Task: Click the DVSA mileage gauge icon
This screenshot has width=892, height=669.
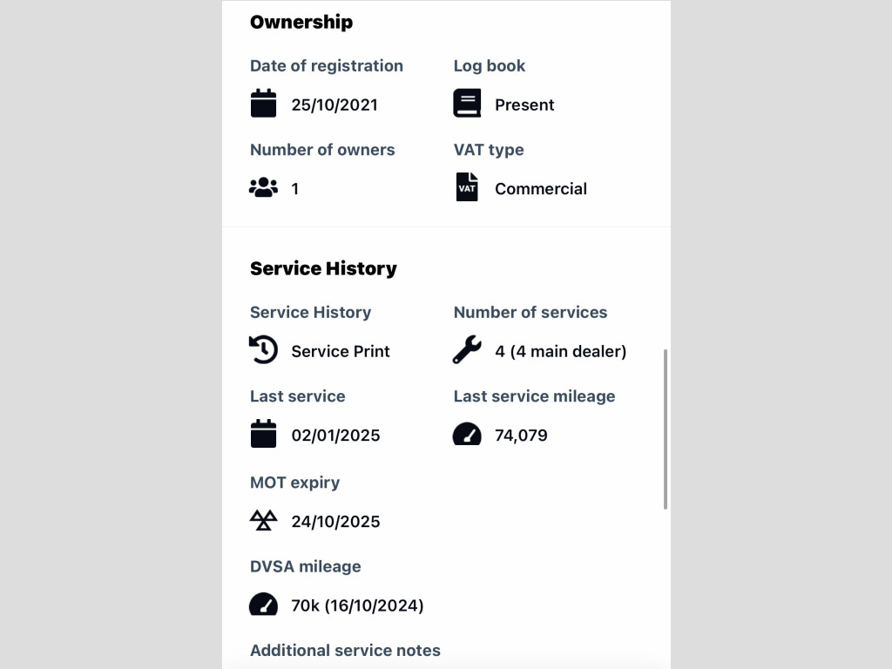Action: click(263, 605)
